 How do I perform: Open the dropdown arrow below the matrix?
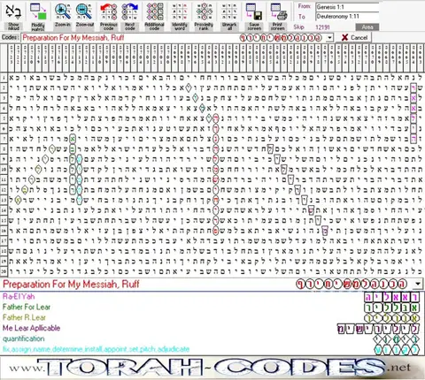coord(418,284)
